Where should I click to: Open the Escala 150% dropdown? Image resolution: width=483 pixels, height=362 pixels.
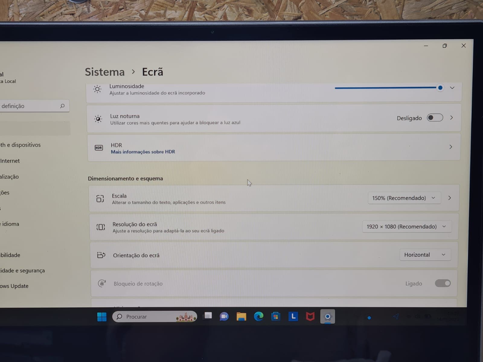point(404,198)
